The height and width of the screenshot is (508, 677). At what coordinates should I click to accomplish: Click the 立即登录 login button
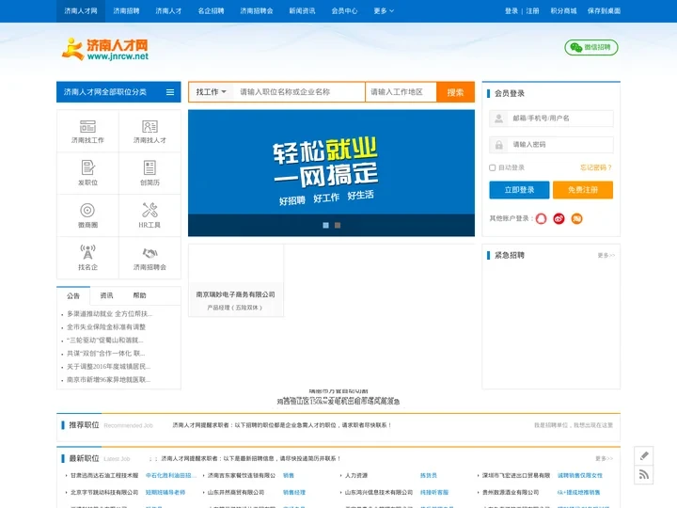coord(519,190)
